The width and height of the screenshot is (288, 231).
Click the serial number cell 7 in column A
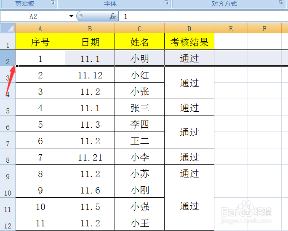point(40,156)
